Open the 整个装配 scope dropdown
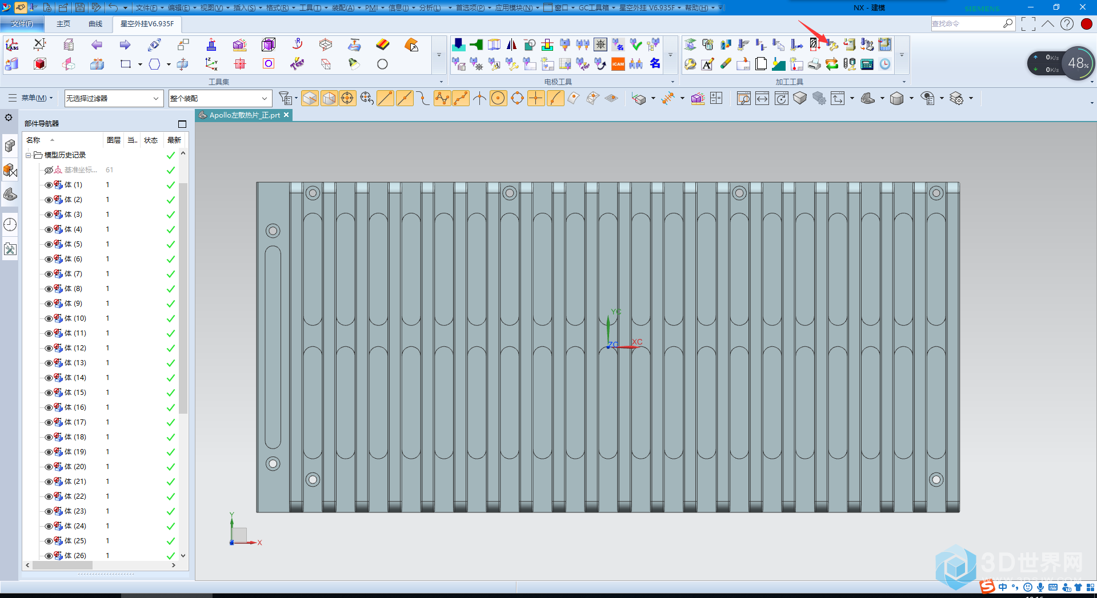This screenshot has width=1097, height=598. point(220,98)
